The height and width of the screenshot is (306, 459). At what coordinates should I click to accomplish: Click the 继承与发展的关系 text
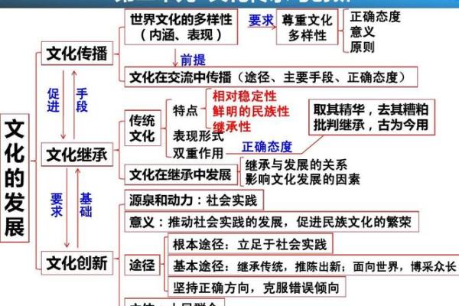coord(296,165)
